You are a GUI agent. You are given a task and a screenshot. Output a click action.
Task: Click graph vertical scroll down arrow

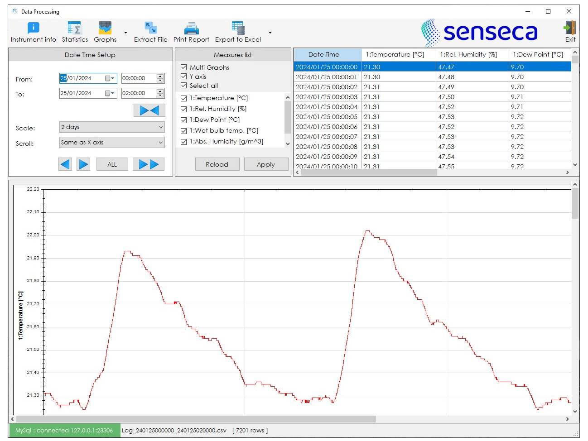coord(575,412)
